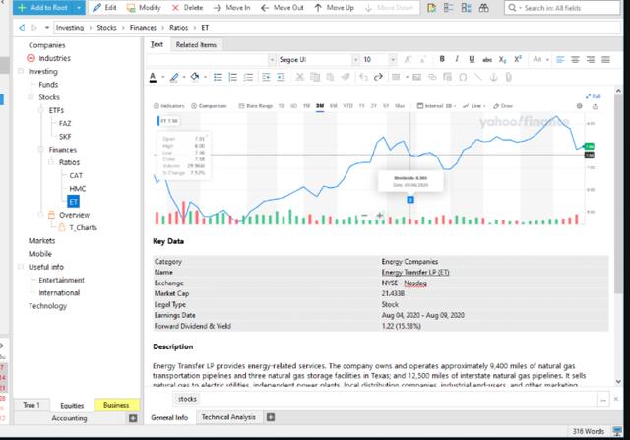
Task: Open the Equities tree tab
Action: coord(72,405)
